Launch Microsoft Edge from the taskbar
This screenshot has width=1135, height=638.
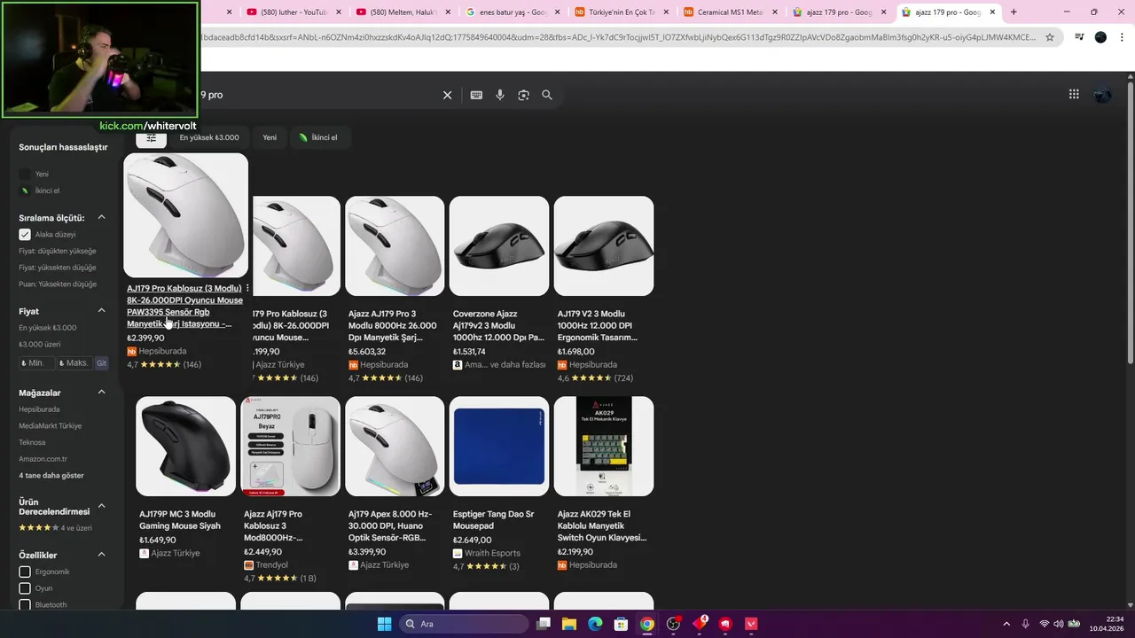click(595, 624)
